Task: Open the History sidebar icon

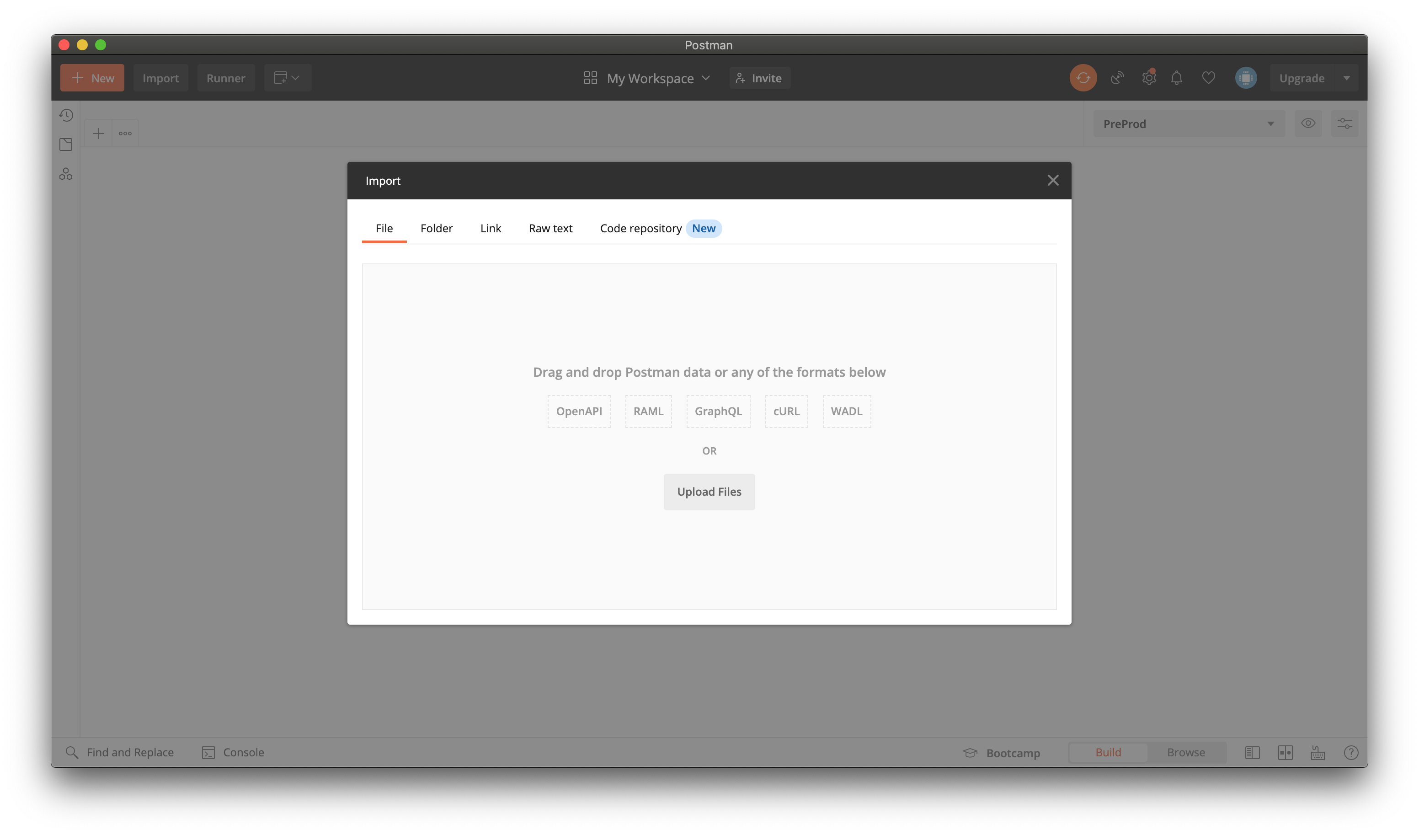Action: point(66,116)
